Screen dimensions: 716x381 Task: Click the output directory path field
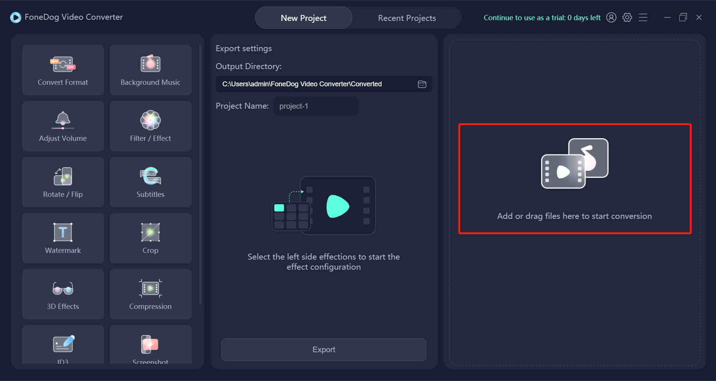324,84
